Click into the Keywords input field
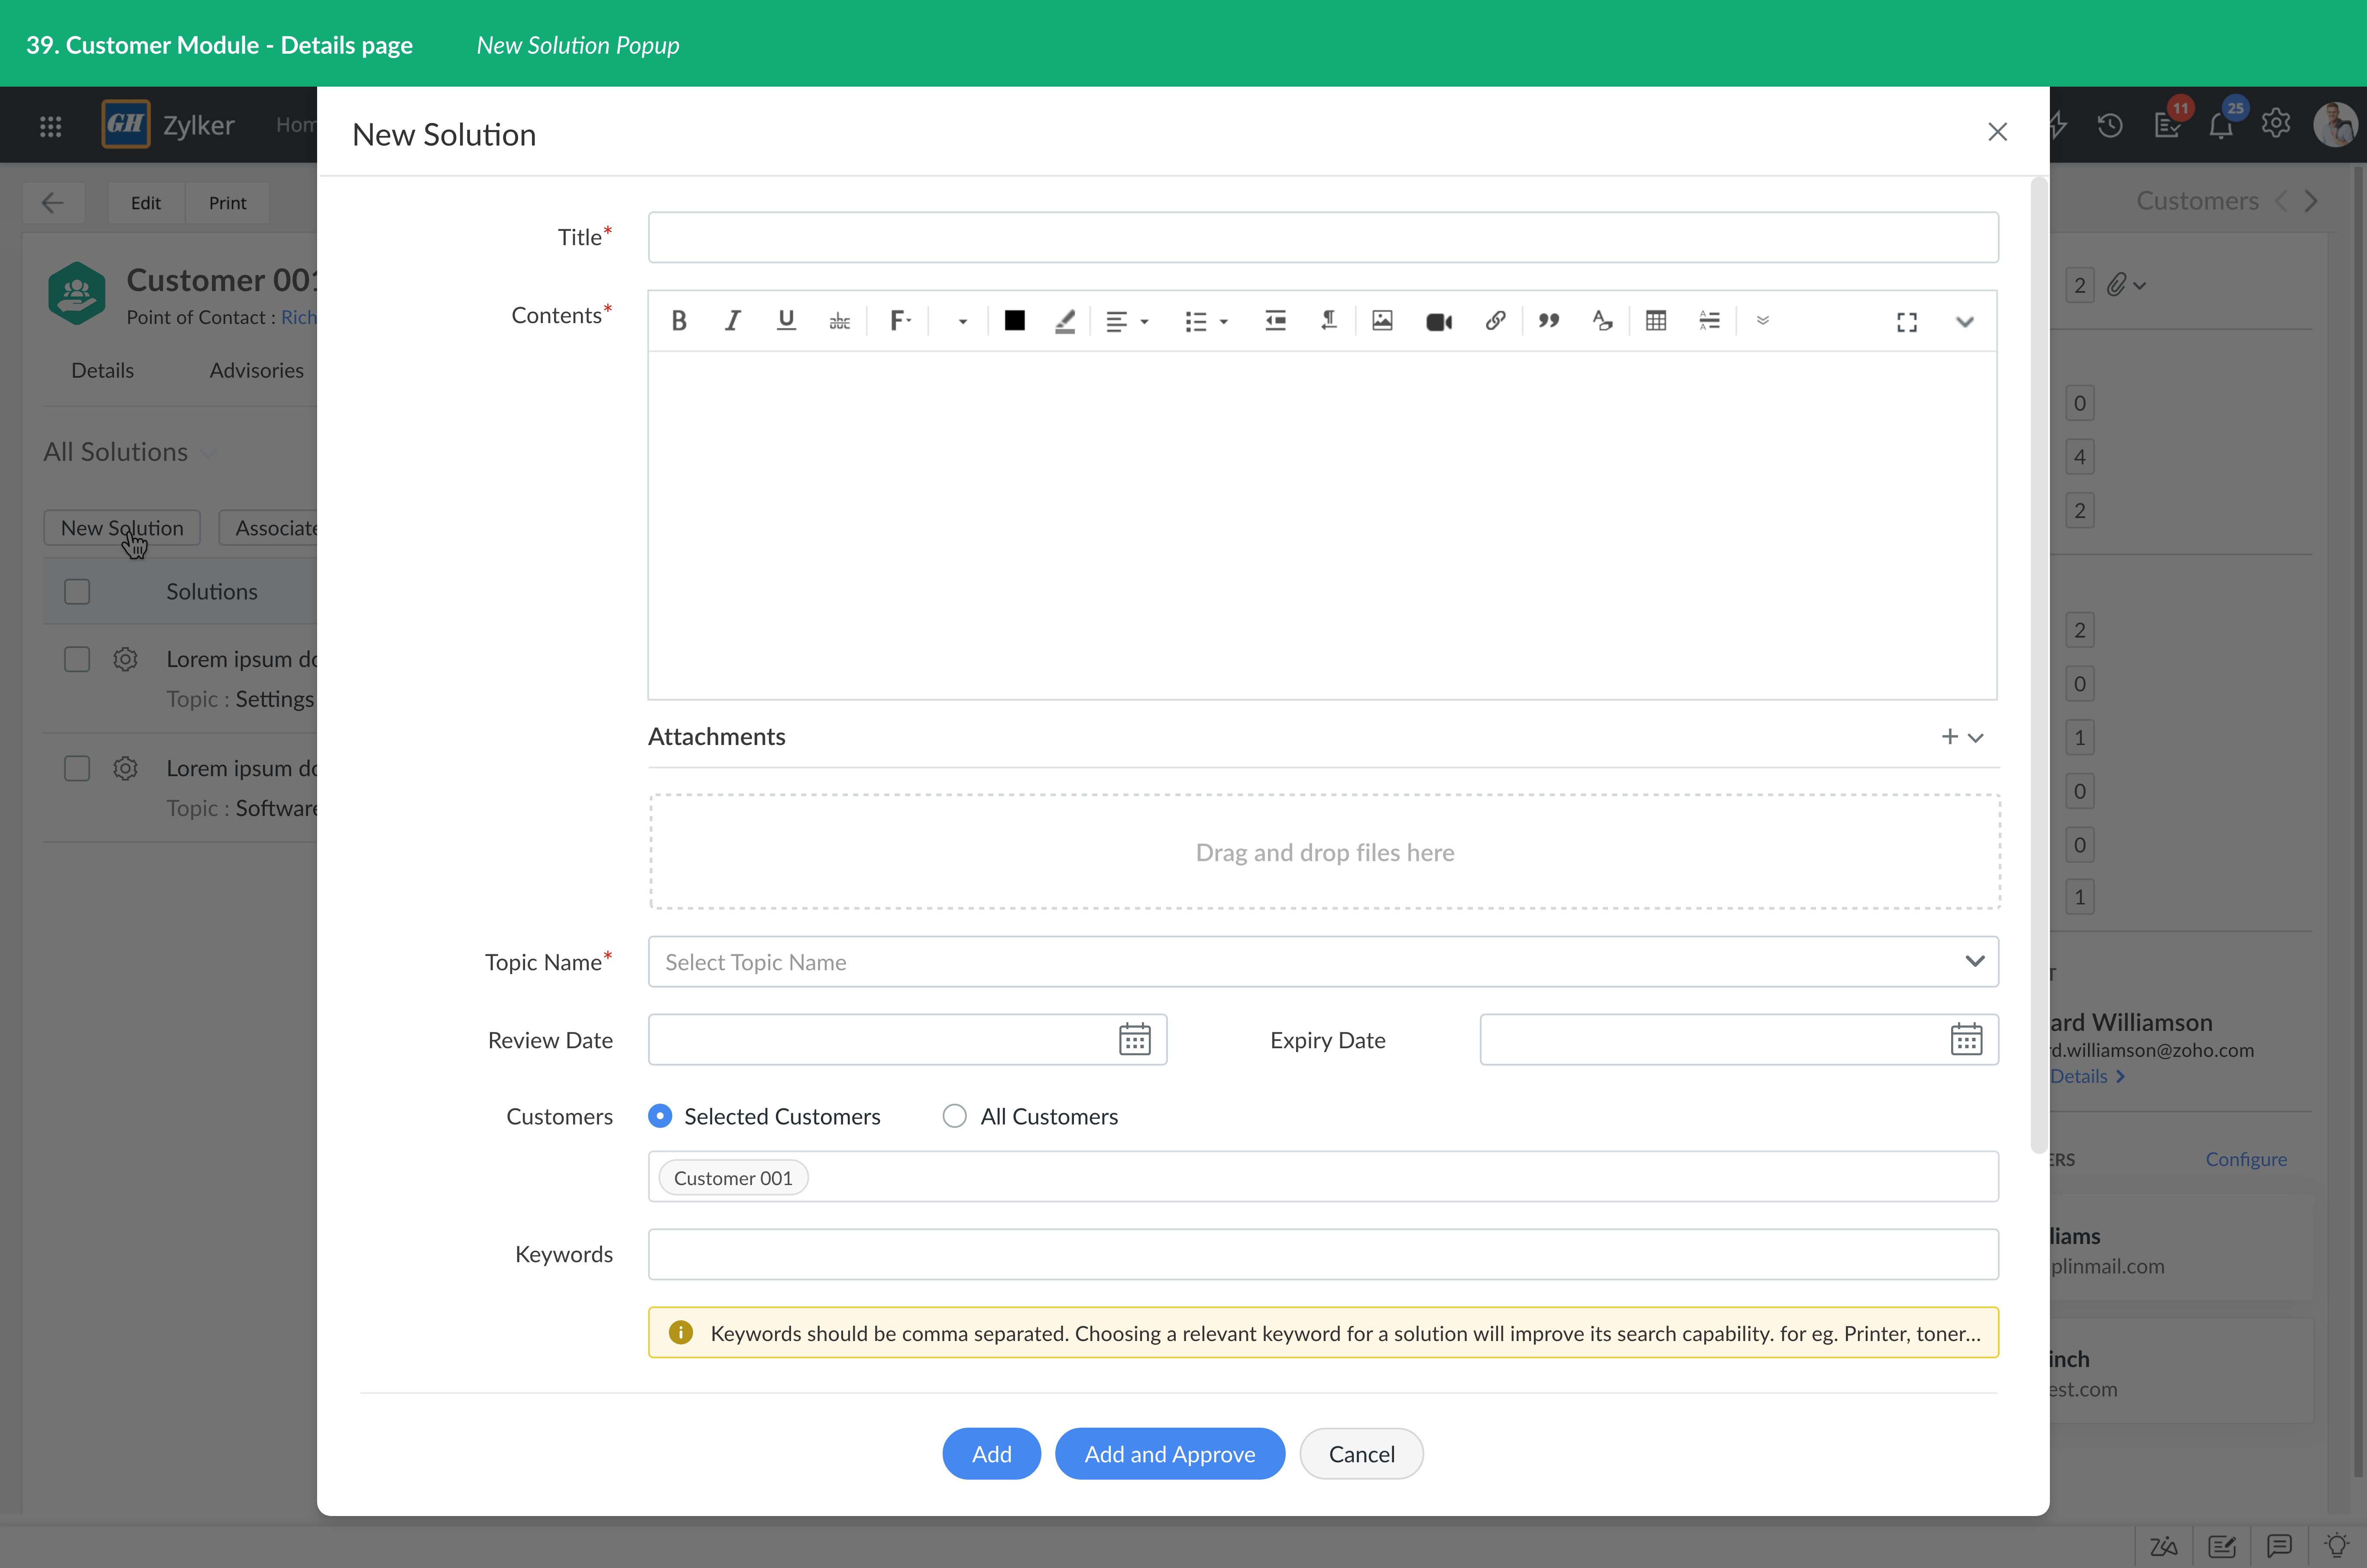Screen dimensions: 2367x1568 pos(1323,1254)
